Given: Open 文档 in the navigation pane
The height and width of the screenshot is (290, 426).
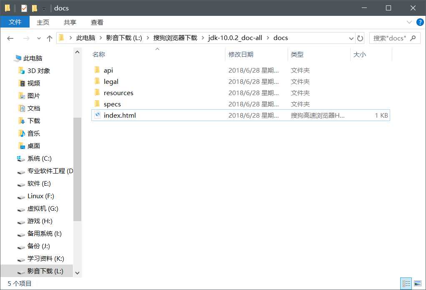Looking at the screenshot, I should click(34, 108).
